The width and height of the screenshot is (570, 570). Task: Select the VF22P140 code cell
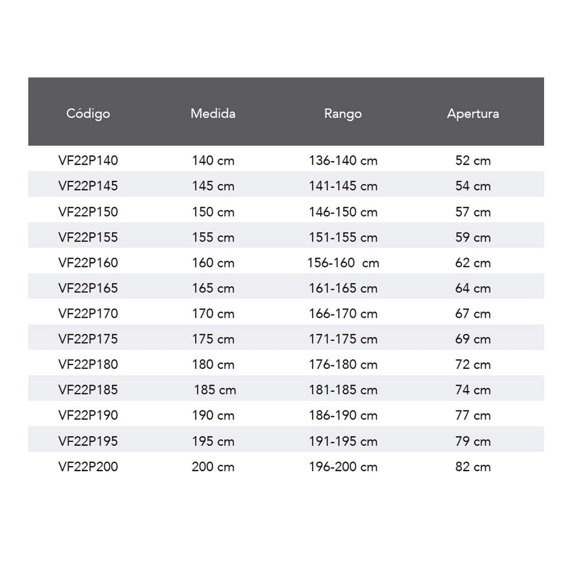point(88,161)
